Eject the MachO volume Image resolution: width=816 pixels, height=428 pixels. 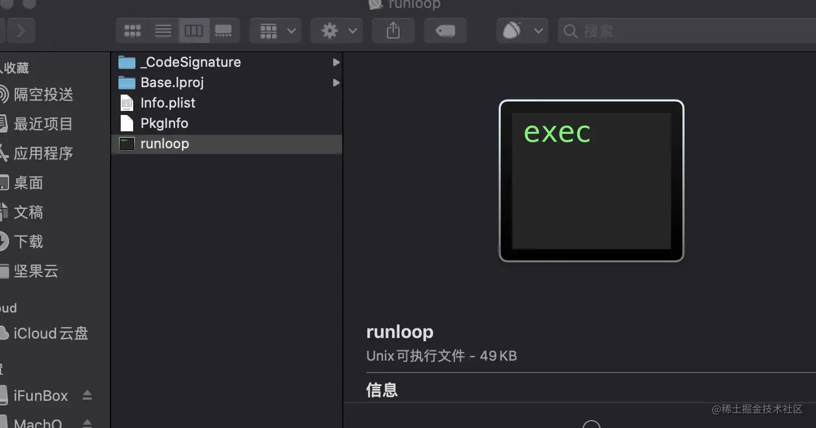(87, 423)
